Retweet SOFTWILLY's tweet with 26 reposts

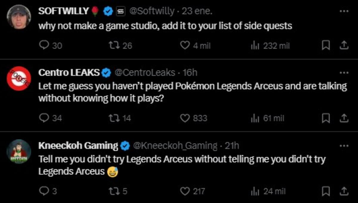pyautogui.click(x=121, y=45)
